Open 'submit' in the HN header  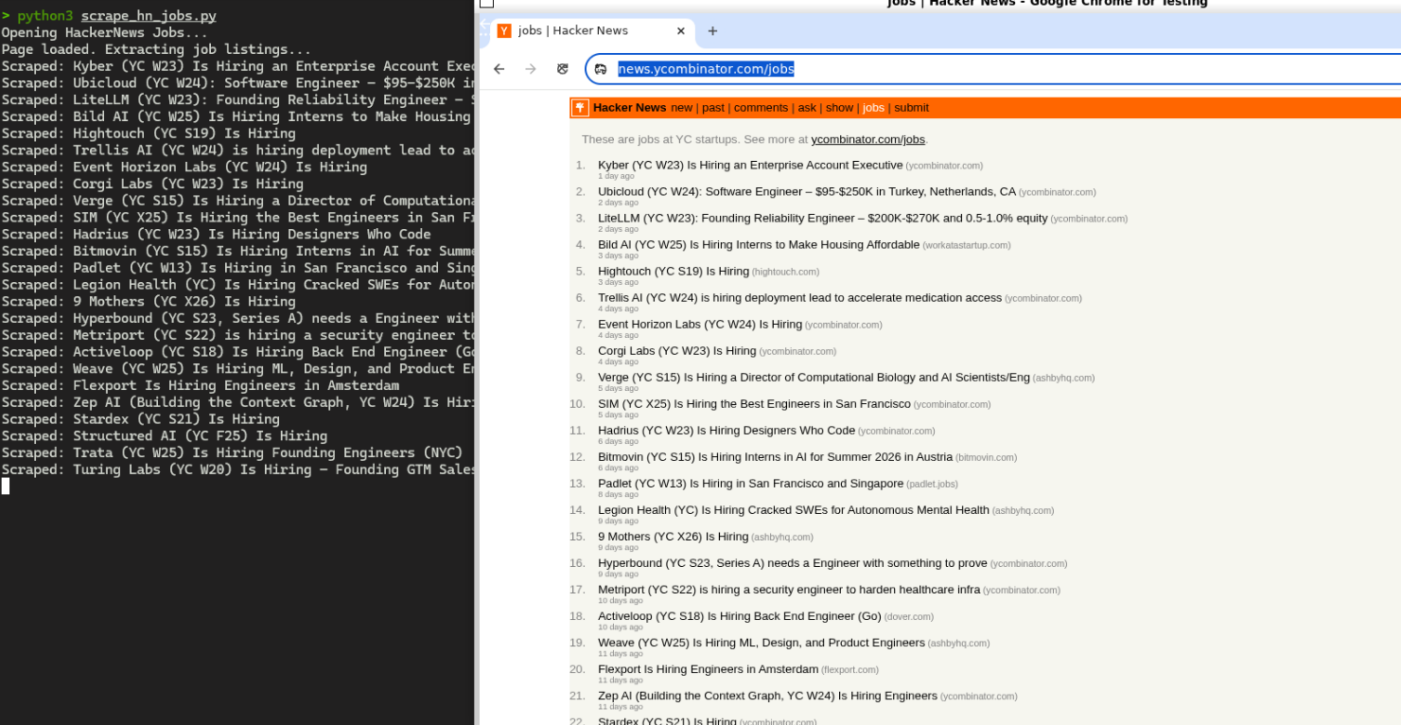point(912,108)
